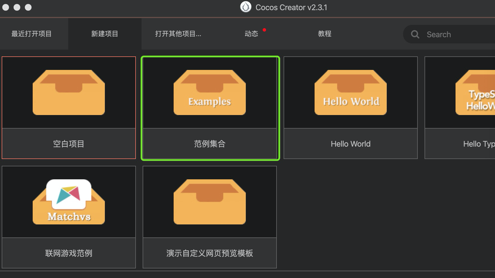Click the 范例集合 template label
This screenshot has width=495, height=278.
pos(210,144)
